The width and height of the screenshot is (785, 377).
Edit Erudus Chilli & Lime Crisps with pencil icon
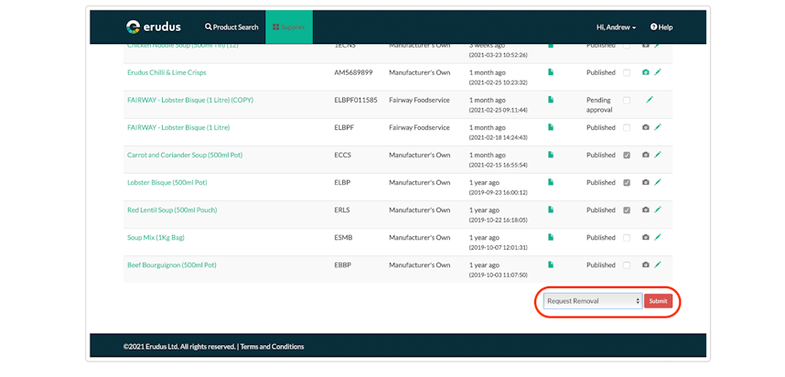(658, 72)
